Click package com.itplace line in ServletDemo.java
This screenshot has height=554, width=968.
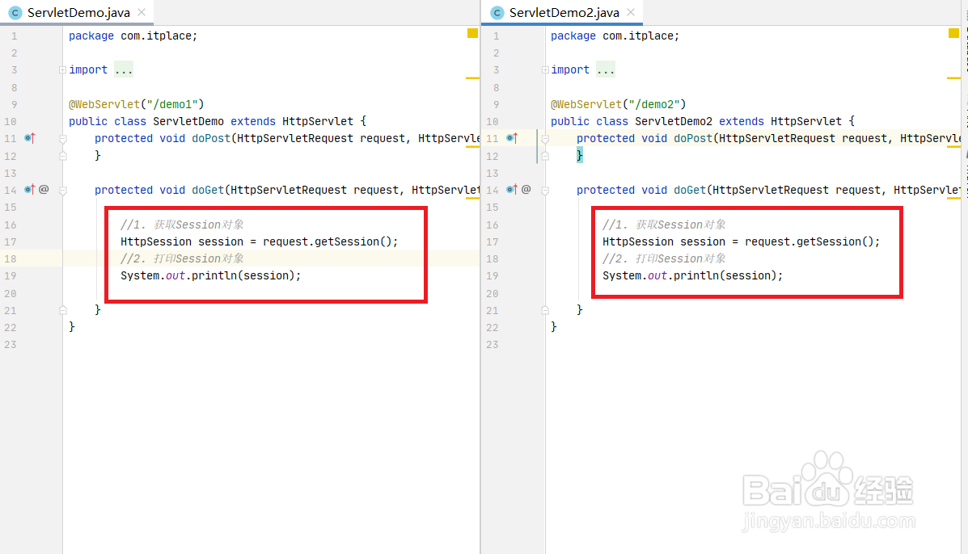133,36
